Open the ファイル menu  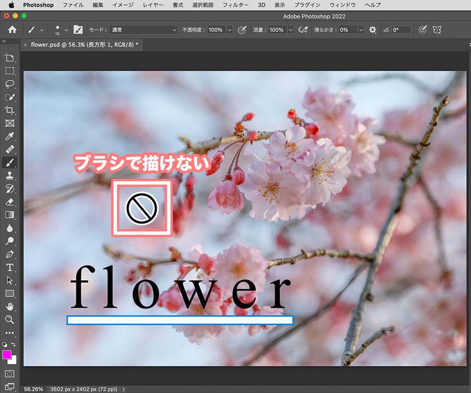click(73, 5)
